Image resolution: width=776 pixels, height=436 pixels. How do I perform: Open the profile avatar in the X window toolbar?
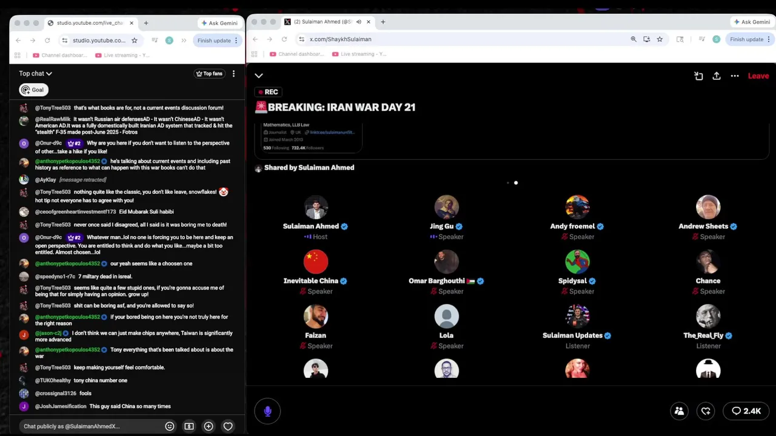[x=717, y=39]
